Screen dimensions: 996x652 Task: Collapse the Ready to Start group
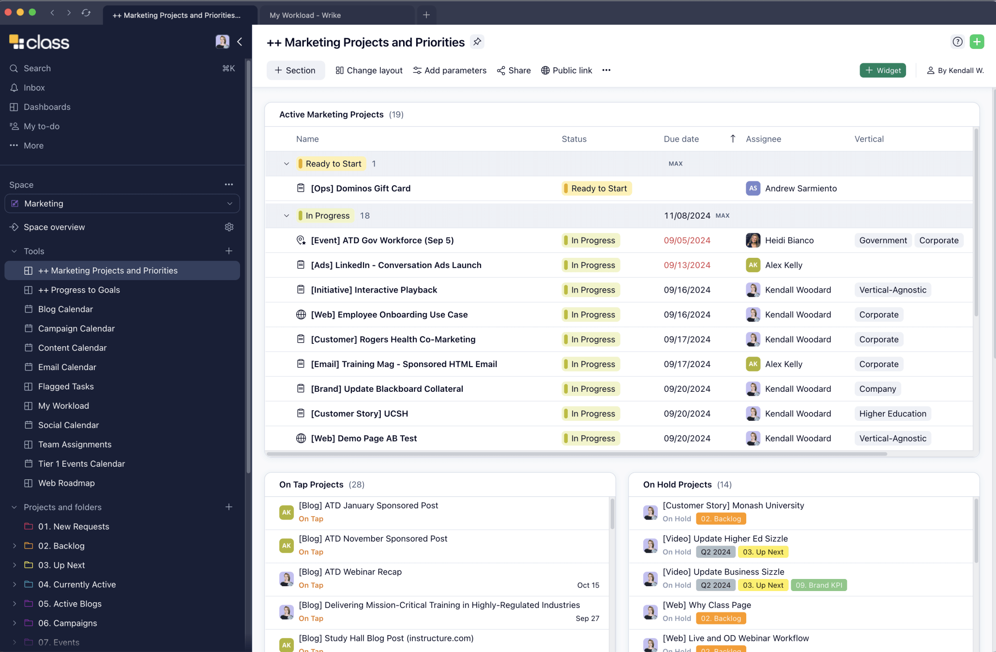(x=287, y=164)
